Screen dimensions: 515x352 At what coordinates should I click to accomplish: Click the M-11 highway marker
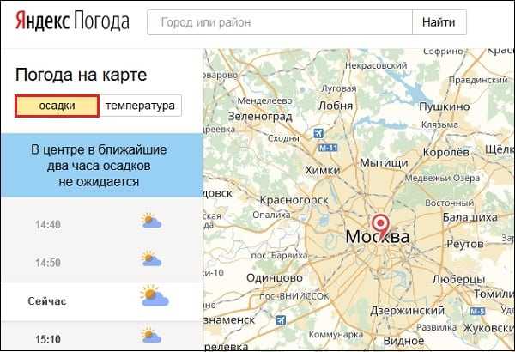[328, 148]
